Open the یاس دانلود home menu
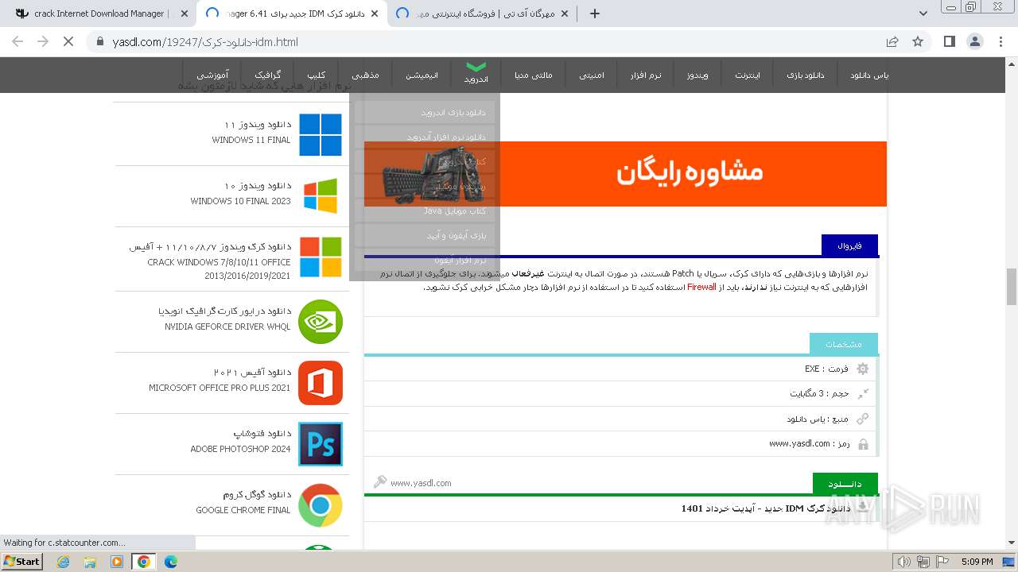Screen dimensions: 1018x572 (x=869, y=75)
